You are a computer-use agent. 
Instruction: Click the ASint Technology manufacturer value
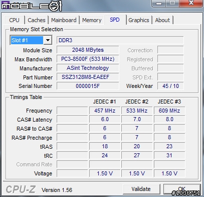[x=88, y=68]
